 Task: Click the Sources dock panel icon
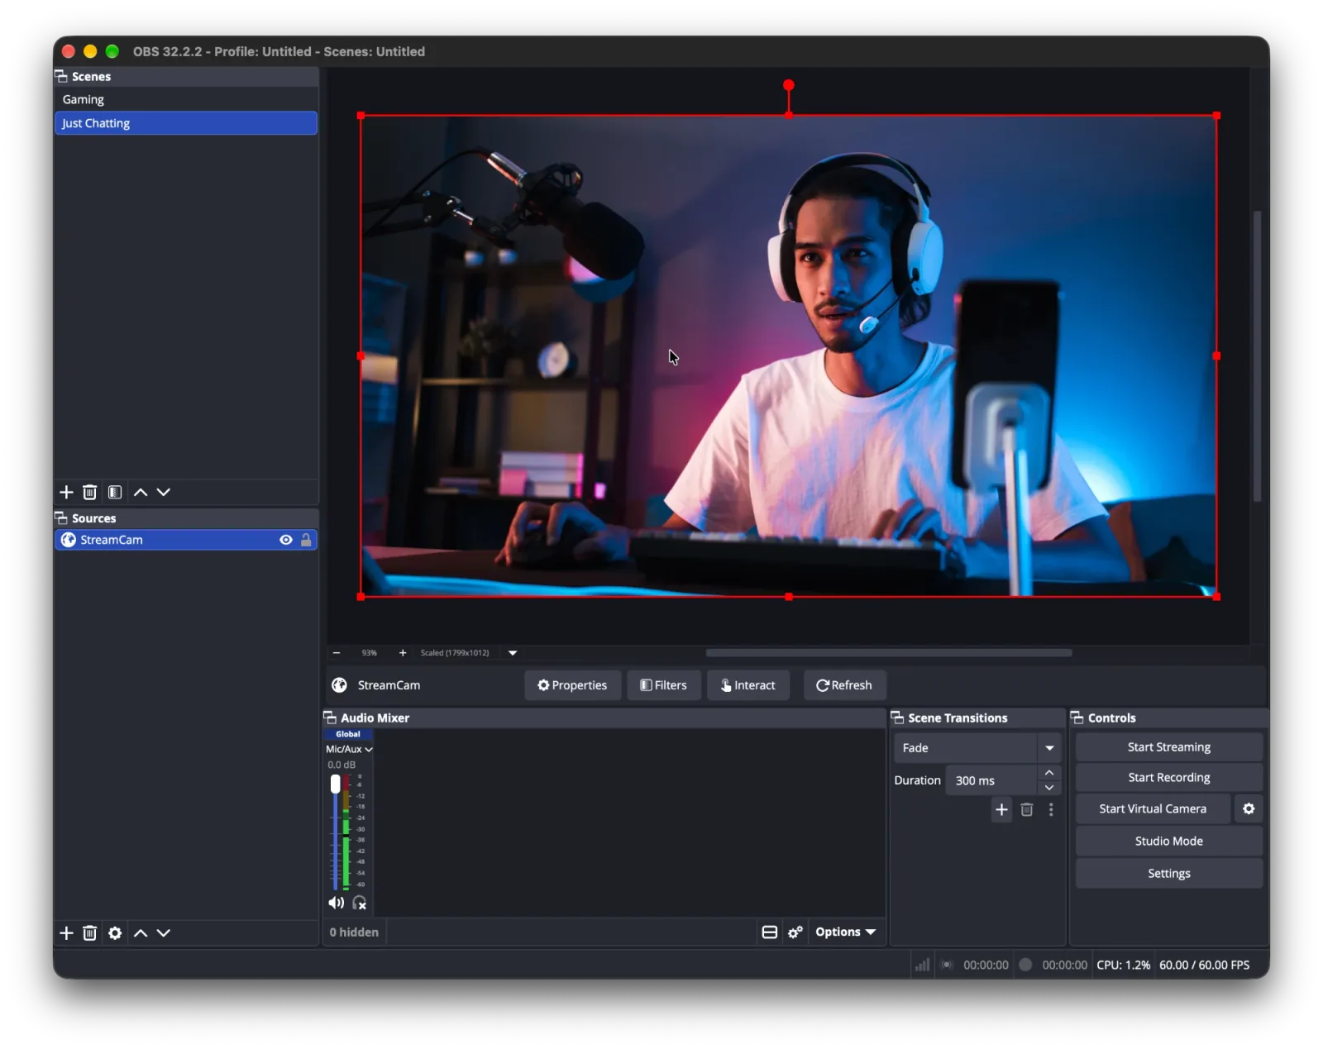click(61, 518)
